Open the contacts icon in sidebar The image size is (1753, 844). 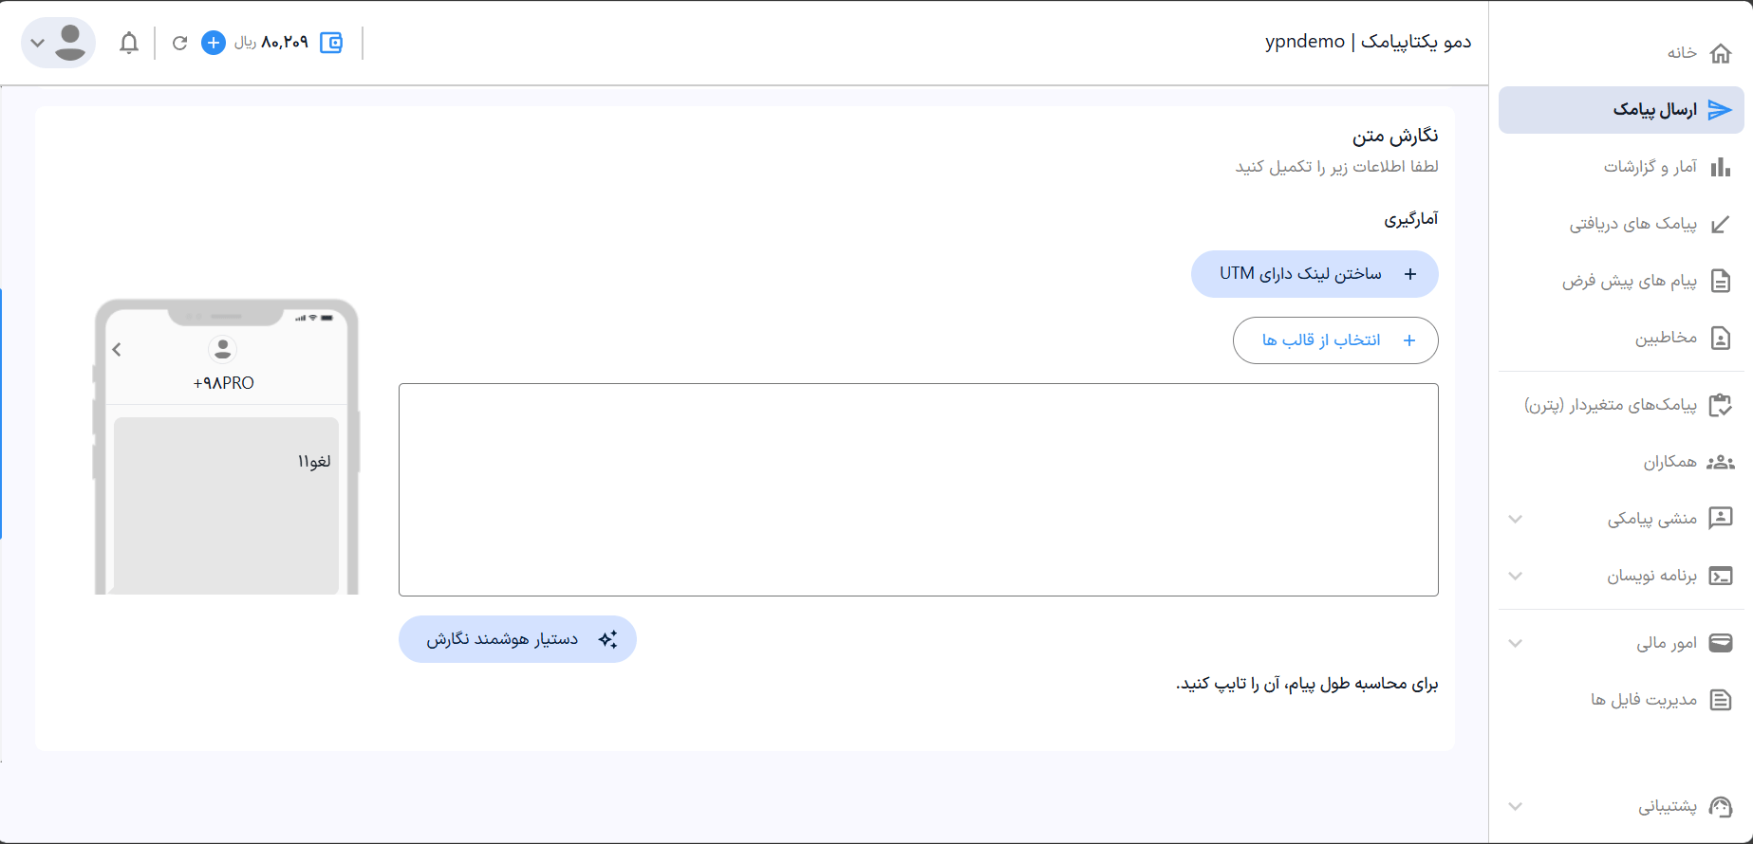(x=1720, y=339)
